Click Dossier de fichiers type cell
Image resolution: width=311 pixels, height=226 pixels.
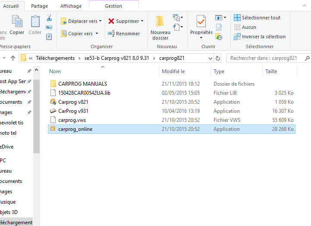point(234,84)
